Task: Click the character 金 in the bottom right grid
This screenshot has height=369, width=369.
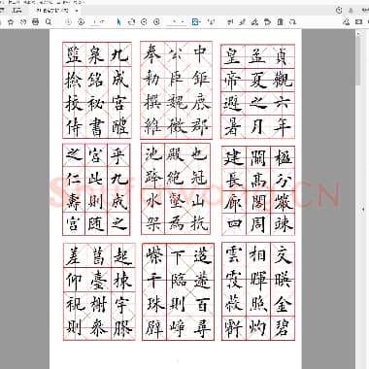Action: click(x=282, y=304)
